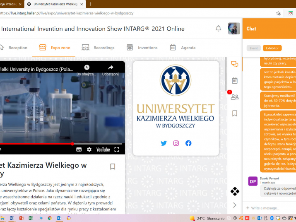Open the Agenda tab
This screenshot has height=222, width=296.
click(x=183, y=48)
